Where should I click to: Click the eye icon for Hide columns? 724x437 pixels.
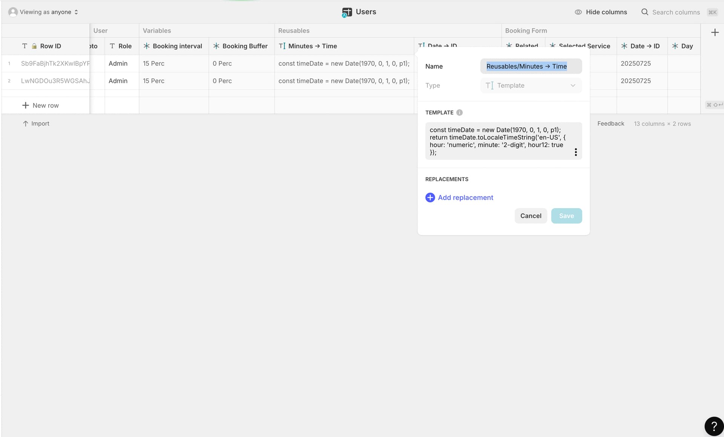pyautogui.click(x=578, y=12)
